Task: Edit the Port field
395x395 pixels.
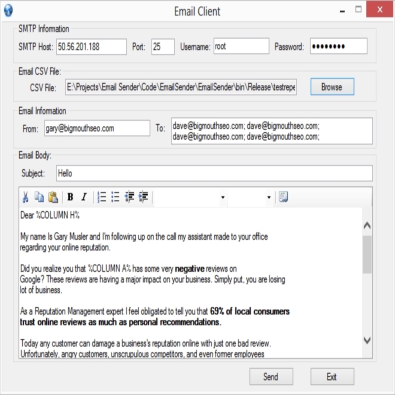Action: click(x=163, y=46)
